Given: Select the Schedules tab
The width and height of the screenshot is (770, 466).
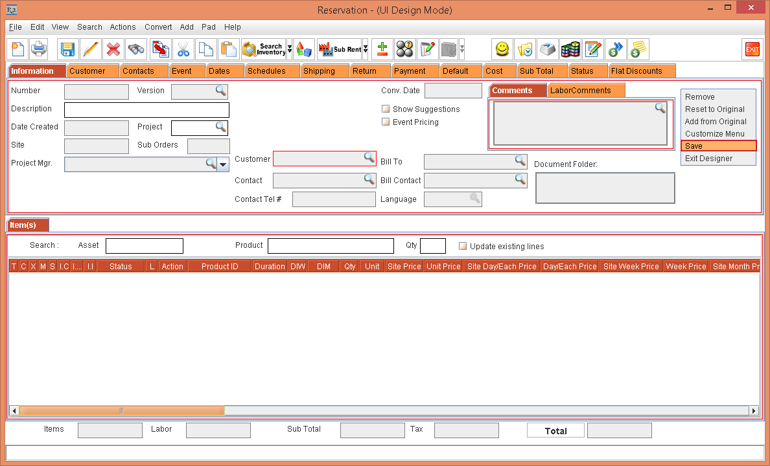Looking at the screenshot, I should pos(272,71).
